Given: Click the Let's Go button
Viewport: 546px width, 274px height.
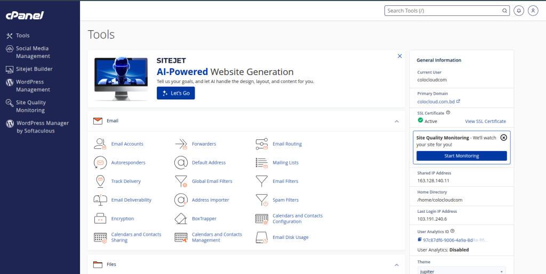Looking at the screenshot, I should [176, 93].
